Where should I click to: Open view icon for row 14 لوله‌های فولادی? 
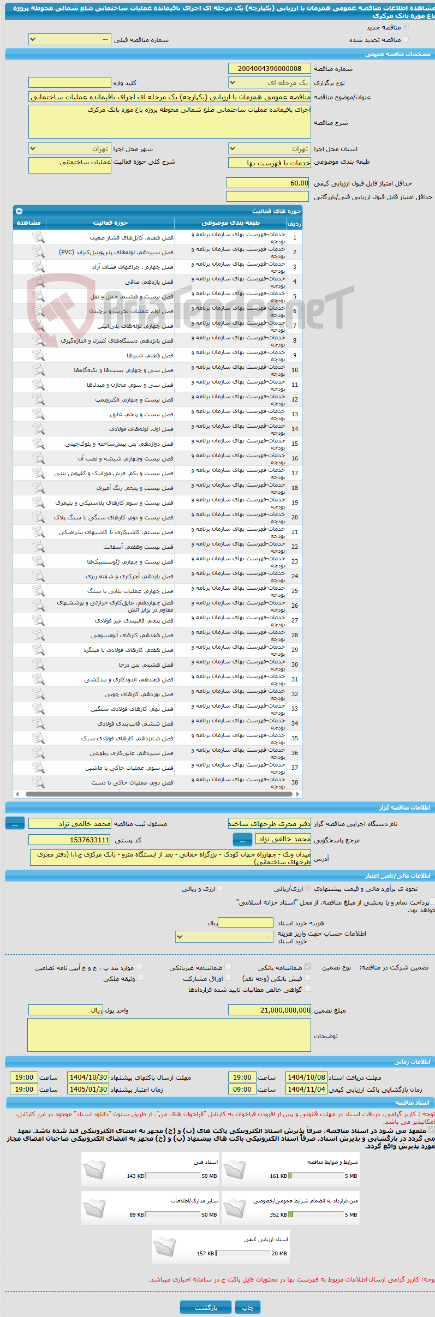coord(38,429)
